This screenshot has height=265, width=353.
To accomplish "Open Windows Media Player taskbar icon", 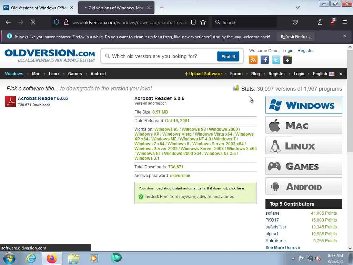I will [x=94, y=258].
